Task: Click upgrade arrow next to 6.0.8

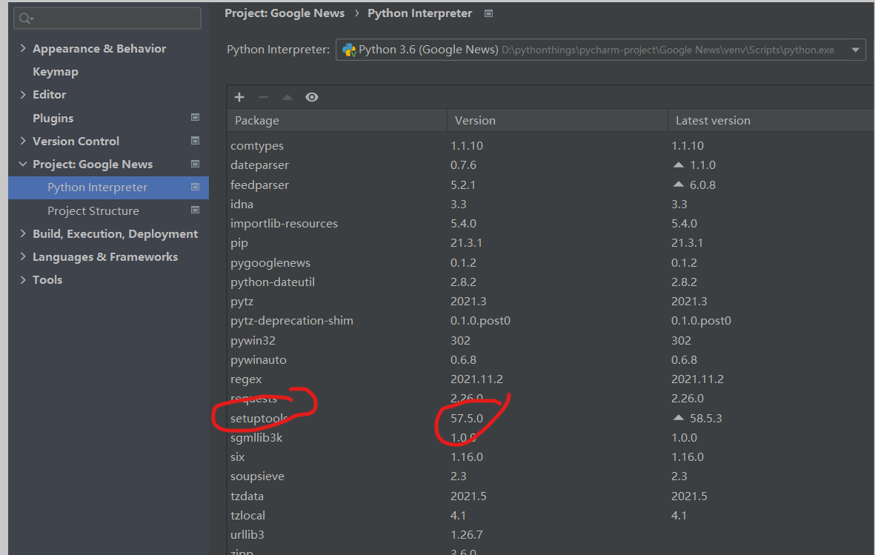Action: pos(679,185)
